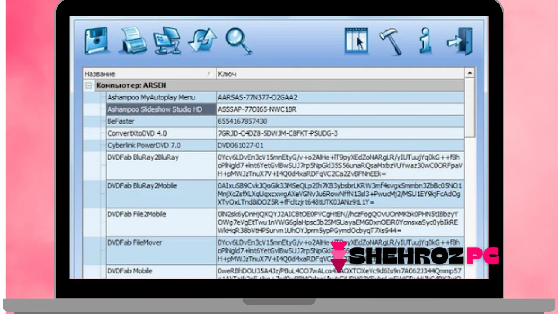This screenshot has height=314, width=558.
Task: Click the refresh arrows icon
Action: pyautogui.click(x=202, y=41)
